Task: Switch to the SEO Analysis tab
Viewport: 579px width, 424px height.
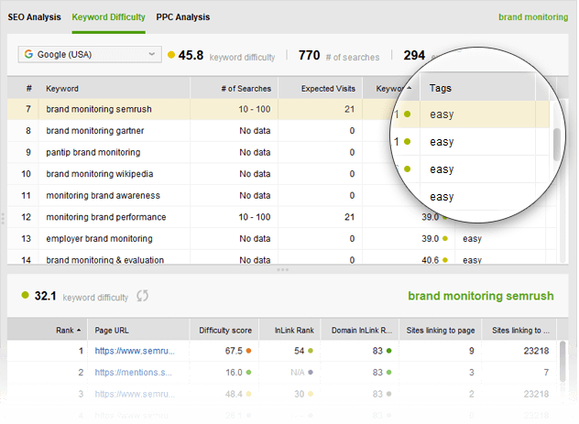Action: point(34,16)
